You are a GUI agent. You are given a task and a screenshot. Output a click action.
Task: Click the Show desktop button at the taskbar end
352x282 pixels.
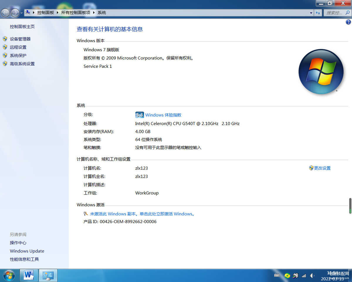click(350, 276)
